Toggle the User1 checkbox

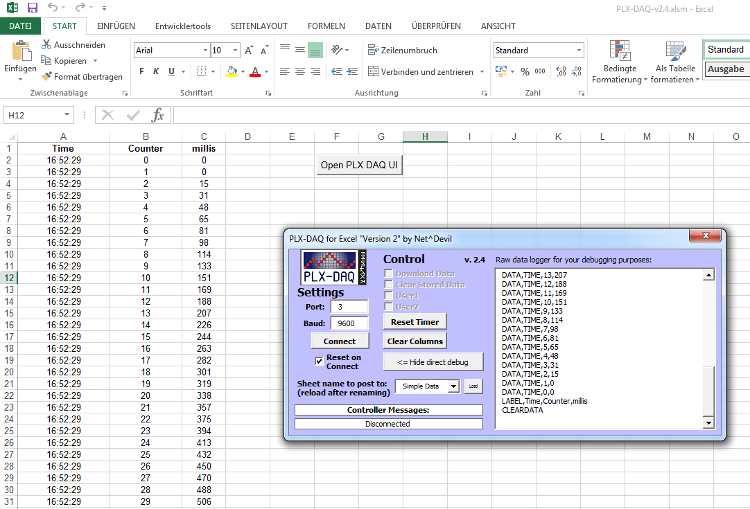point(388,296)
